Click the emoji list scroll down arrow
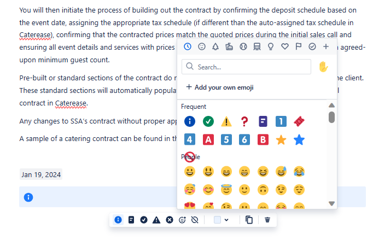This screenshot has width=373, height=246. click(x=331, y=204)
